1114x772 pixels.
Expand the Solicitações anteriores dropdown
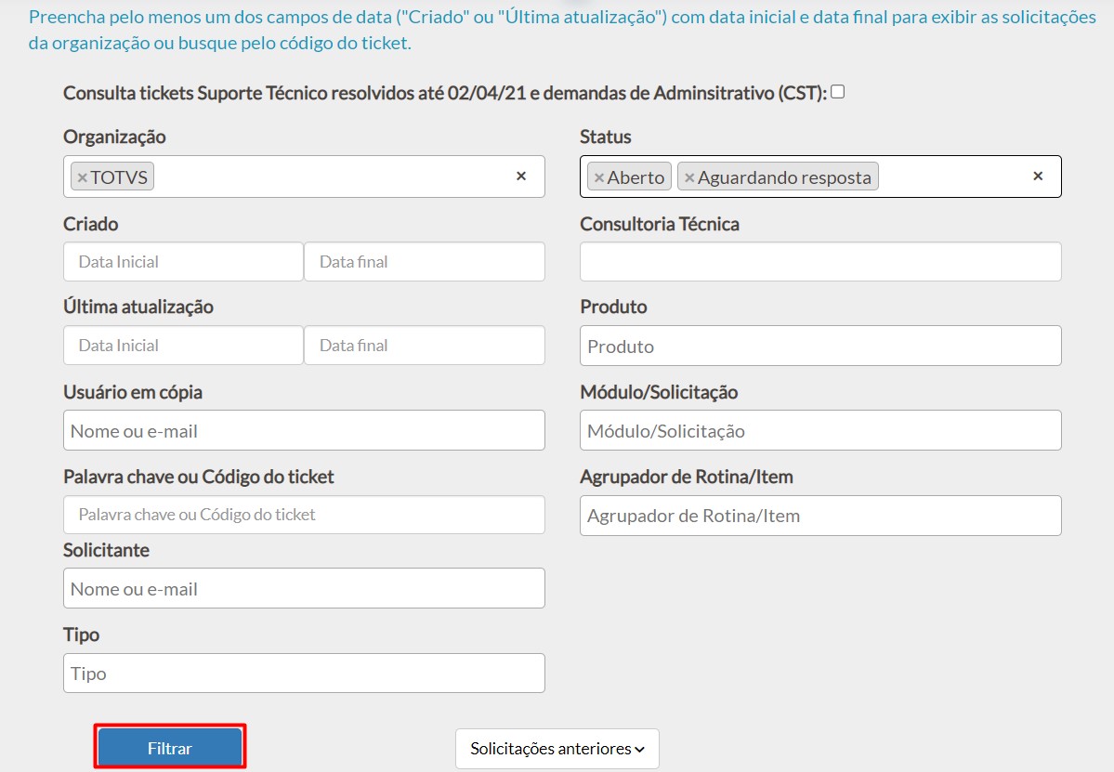coord(557,749)
